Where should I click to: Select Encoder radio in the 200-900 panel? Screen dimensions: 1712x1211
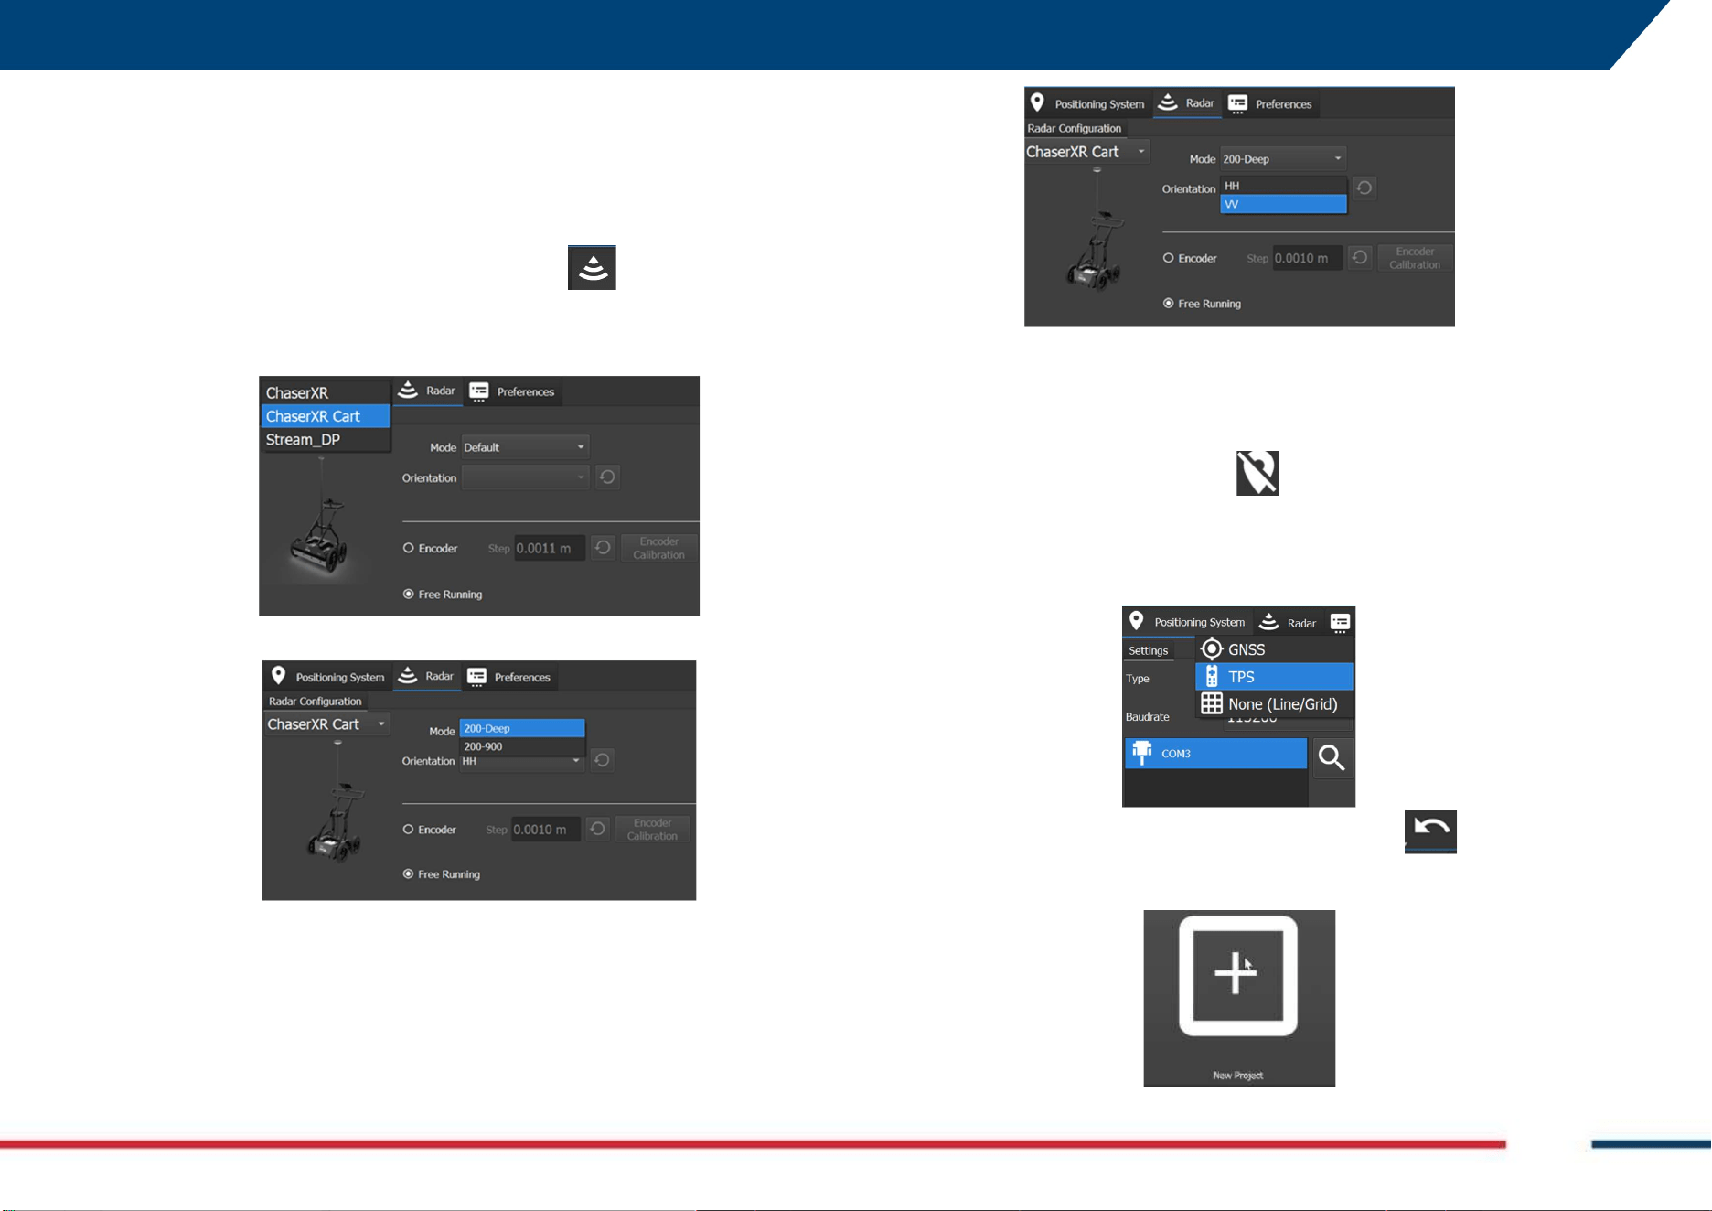[x=409, y=830]
